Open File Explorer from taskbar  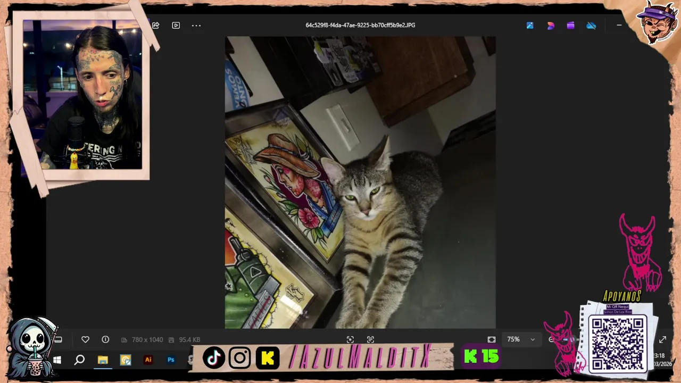pyautogui.click(x=103, y=360)
